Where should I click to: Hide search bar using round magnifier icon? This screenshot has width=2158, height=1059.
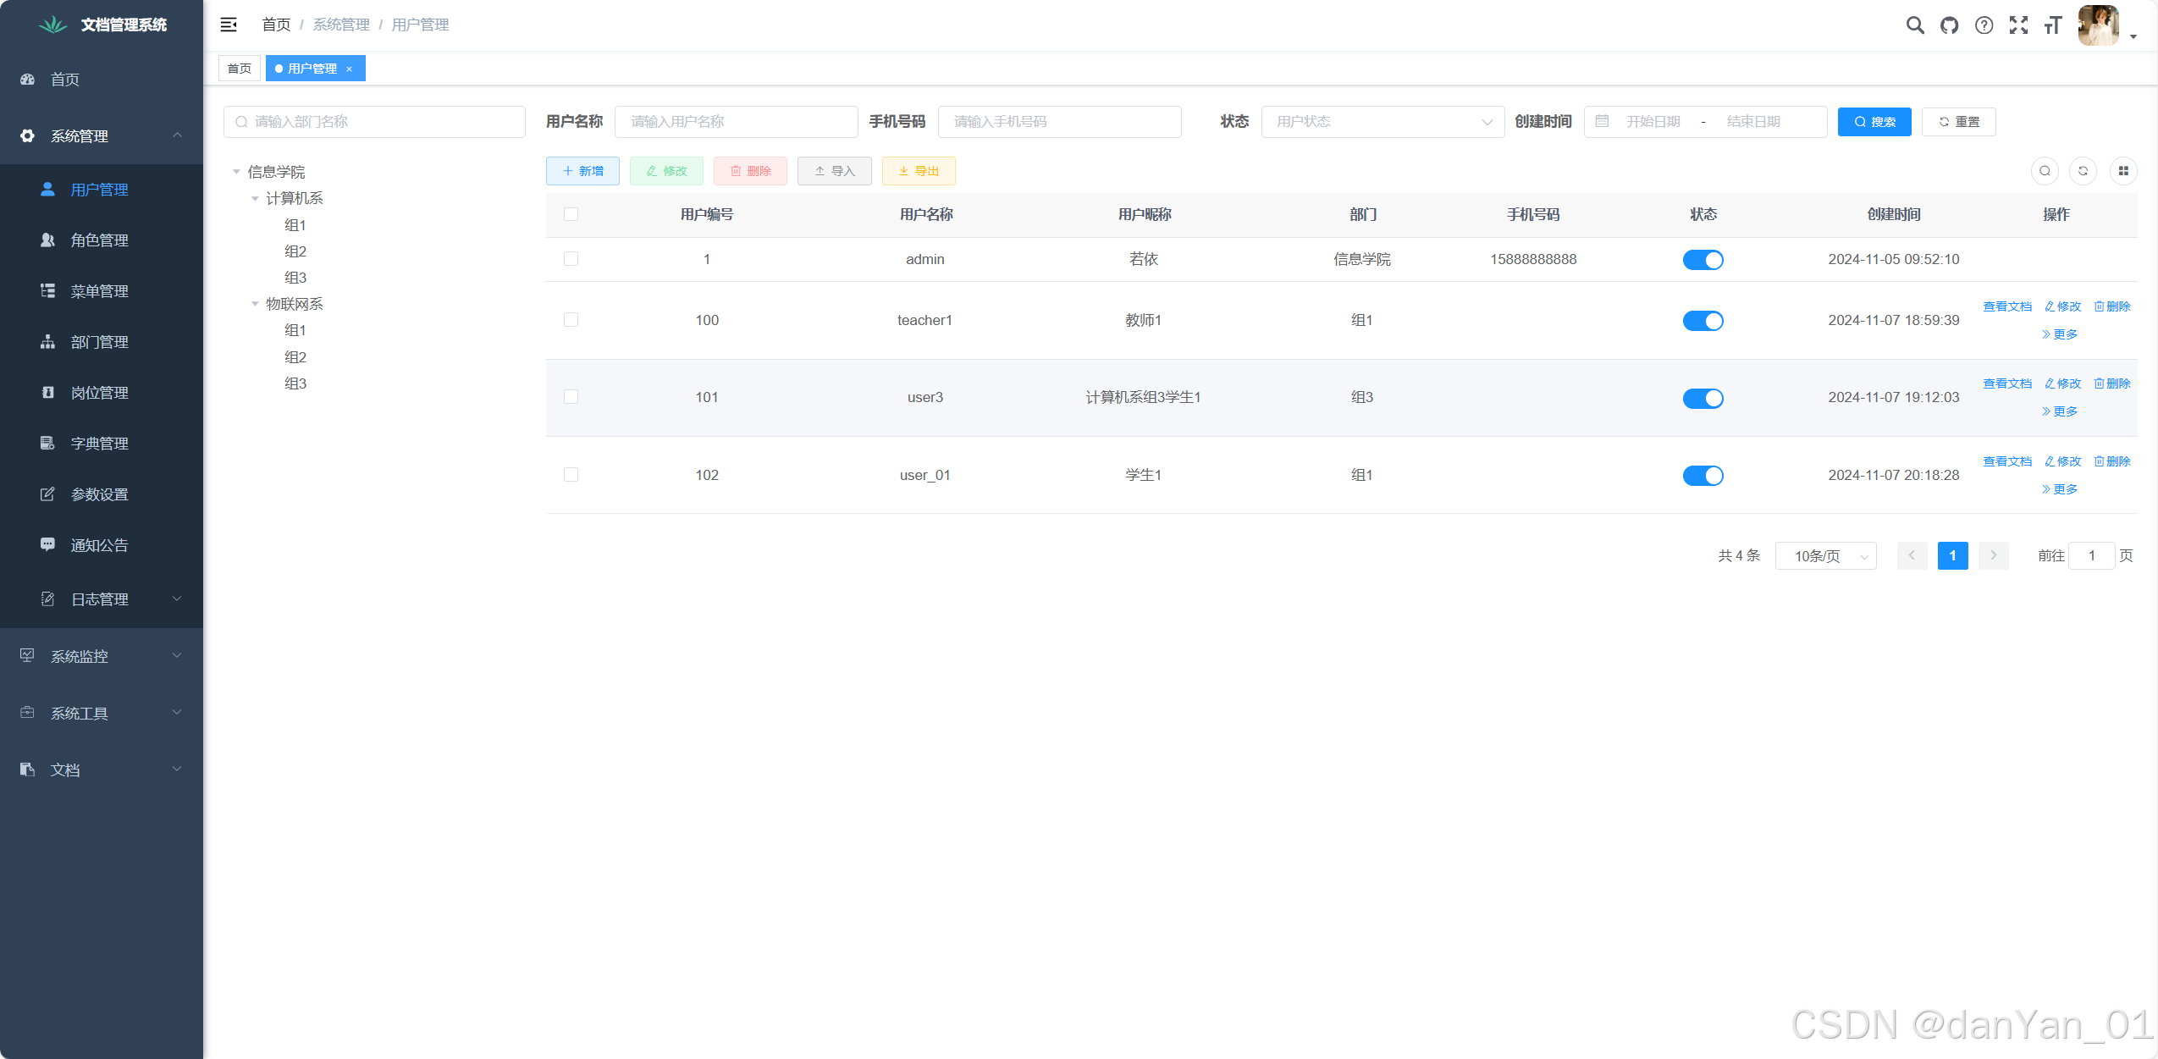(x=2045, y=171)
